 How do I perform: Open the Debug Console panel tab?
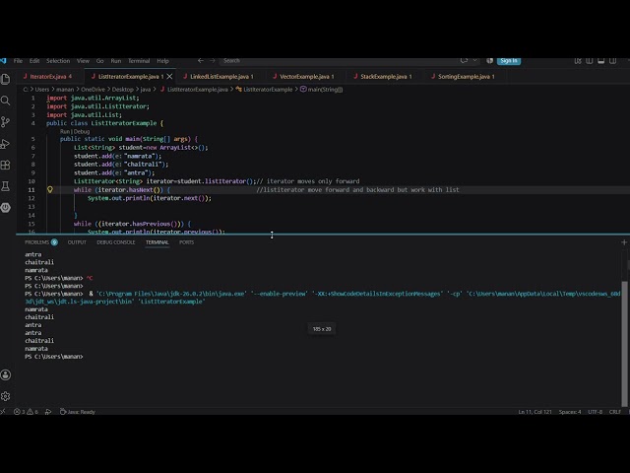point(116,242)
